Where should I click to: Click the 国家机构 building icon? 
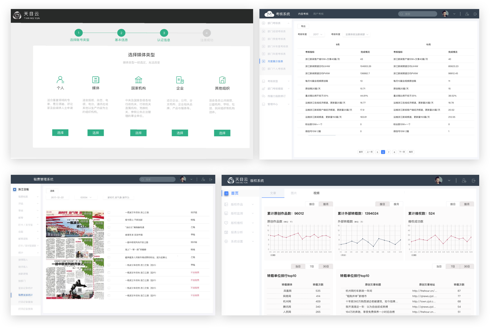pos(138,80)
